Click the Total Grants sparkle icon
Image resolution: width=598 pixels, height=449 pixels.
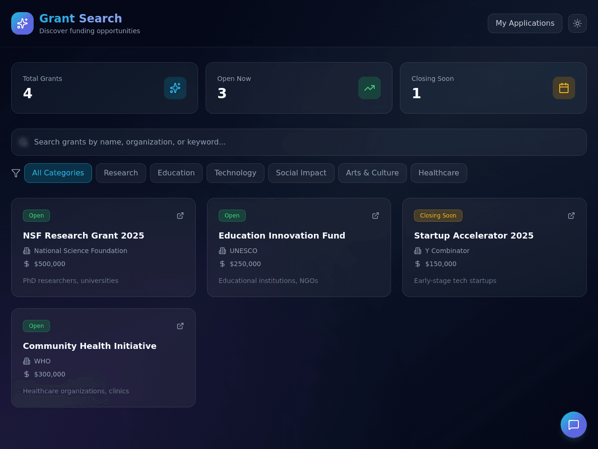point(175,88)
